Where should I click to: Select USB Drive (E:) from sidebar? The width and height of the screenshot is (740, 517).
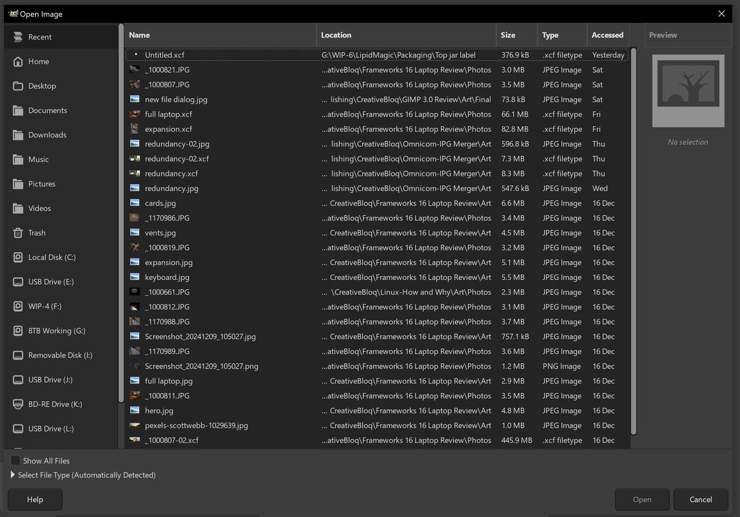[x=51, y=282]
